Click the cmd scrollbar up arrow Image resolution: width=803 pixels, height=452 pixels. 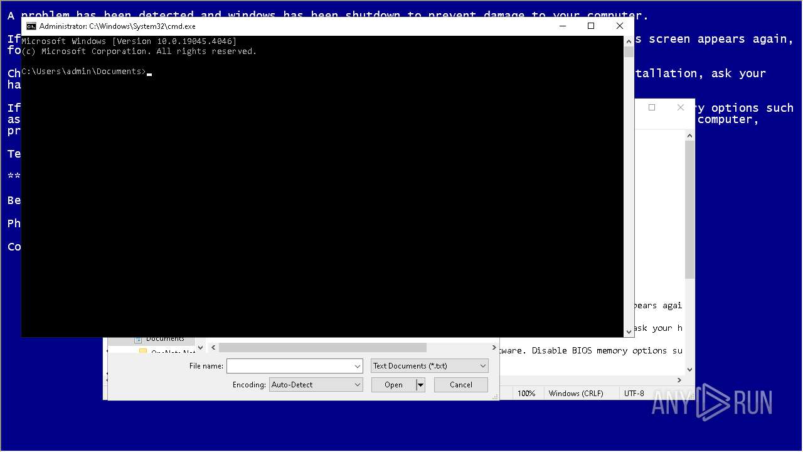(629, 41)
